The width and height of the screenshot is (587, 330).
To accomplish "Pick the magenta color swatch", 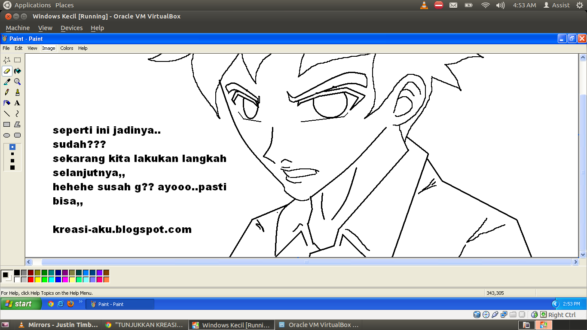I will coord(65,279).
